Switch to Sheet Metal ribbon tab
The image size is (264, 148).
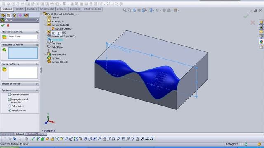pyautogui.click(x=47, y=9)
